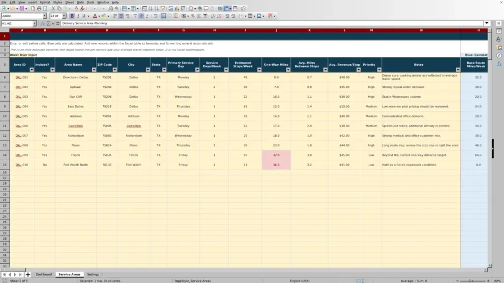Open sidebar Properties panel icon
504x283 pixels.
point(499,31)
